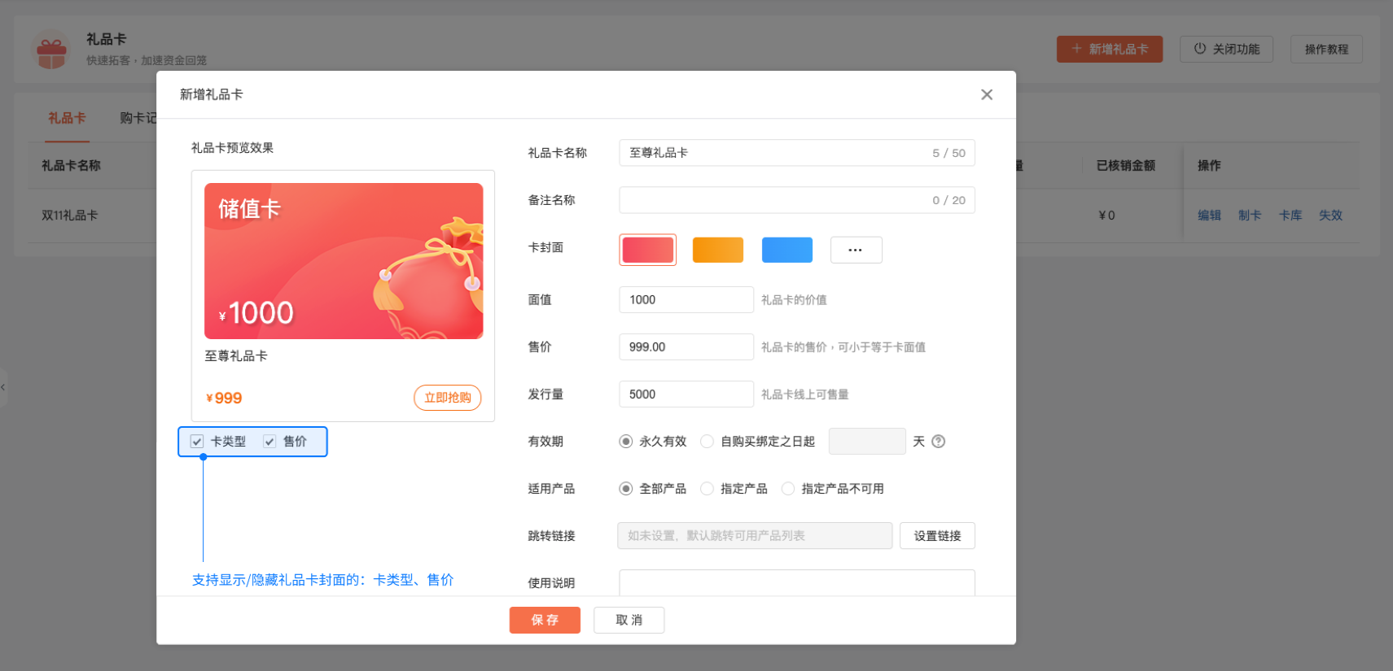Screen dimensions: 1393x671
Task: Select the blue card cover swatch
Action: click(x=786, y=250)
